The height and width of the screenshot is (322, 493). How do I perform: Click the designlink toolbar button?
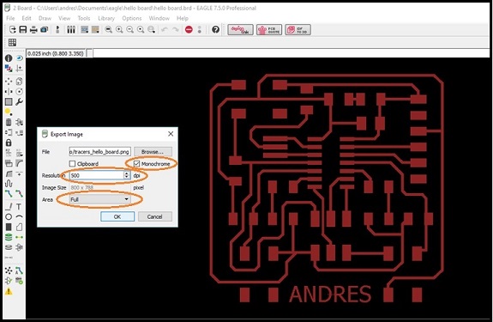pyautogui.click(x=240, y=30)
